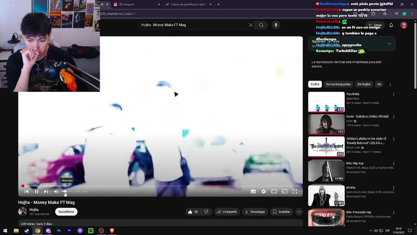Open more actions under the video
The image size is (417, 235).
(x=299, y=212)
